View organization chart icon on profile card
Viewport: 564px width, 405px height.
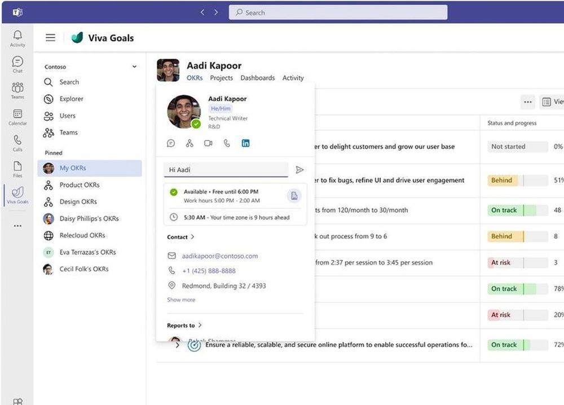click(190, 143)
